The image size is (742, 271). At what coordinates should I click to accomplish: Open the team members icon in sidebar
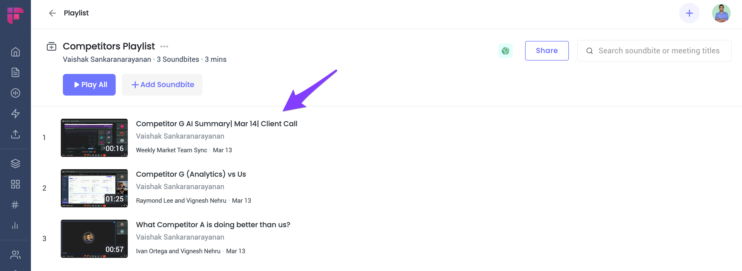tap(15, 255)
